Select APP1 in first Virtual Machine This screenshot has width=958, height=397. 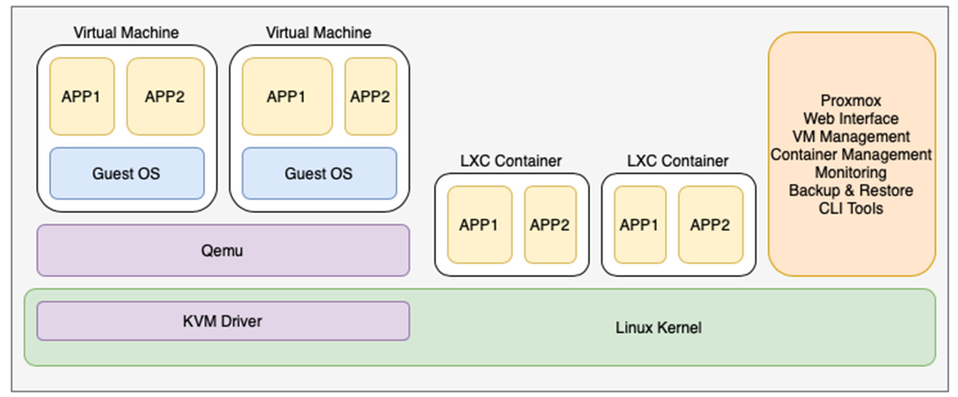(82, 96)
